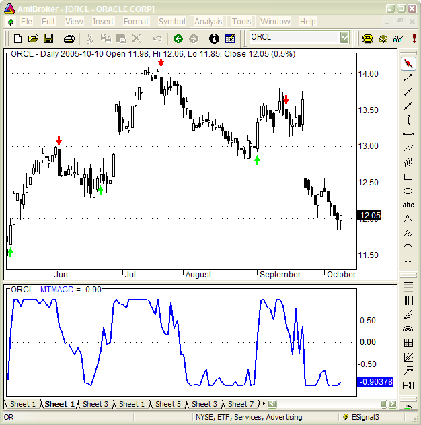Open the Analysis menu

[x=208, y=21]
